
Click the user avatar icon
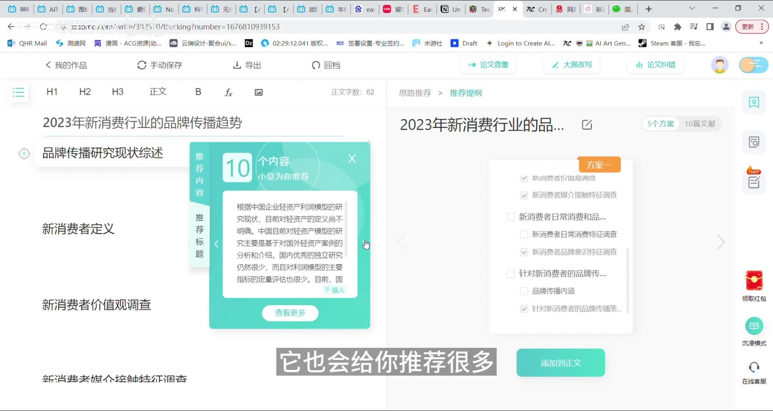(x=719, y=65)
